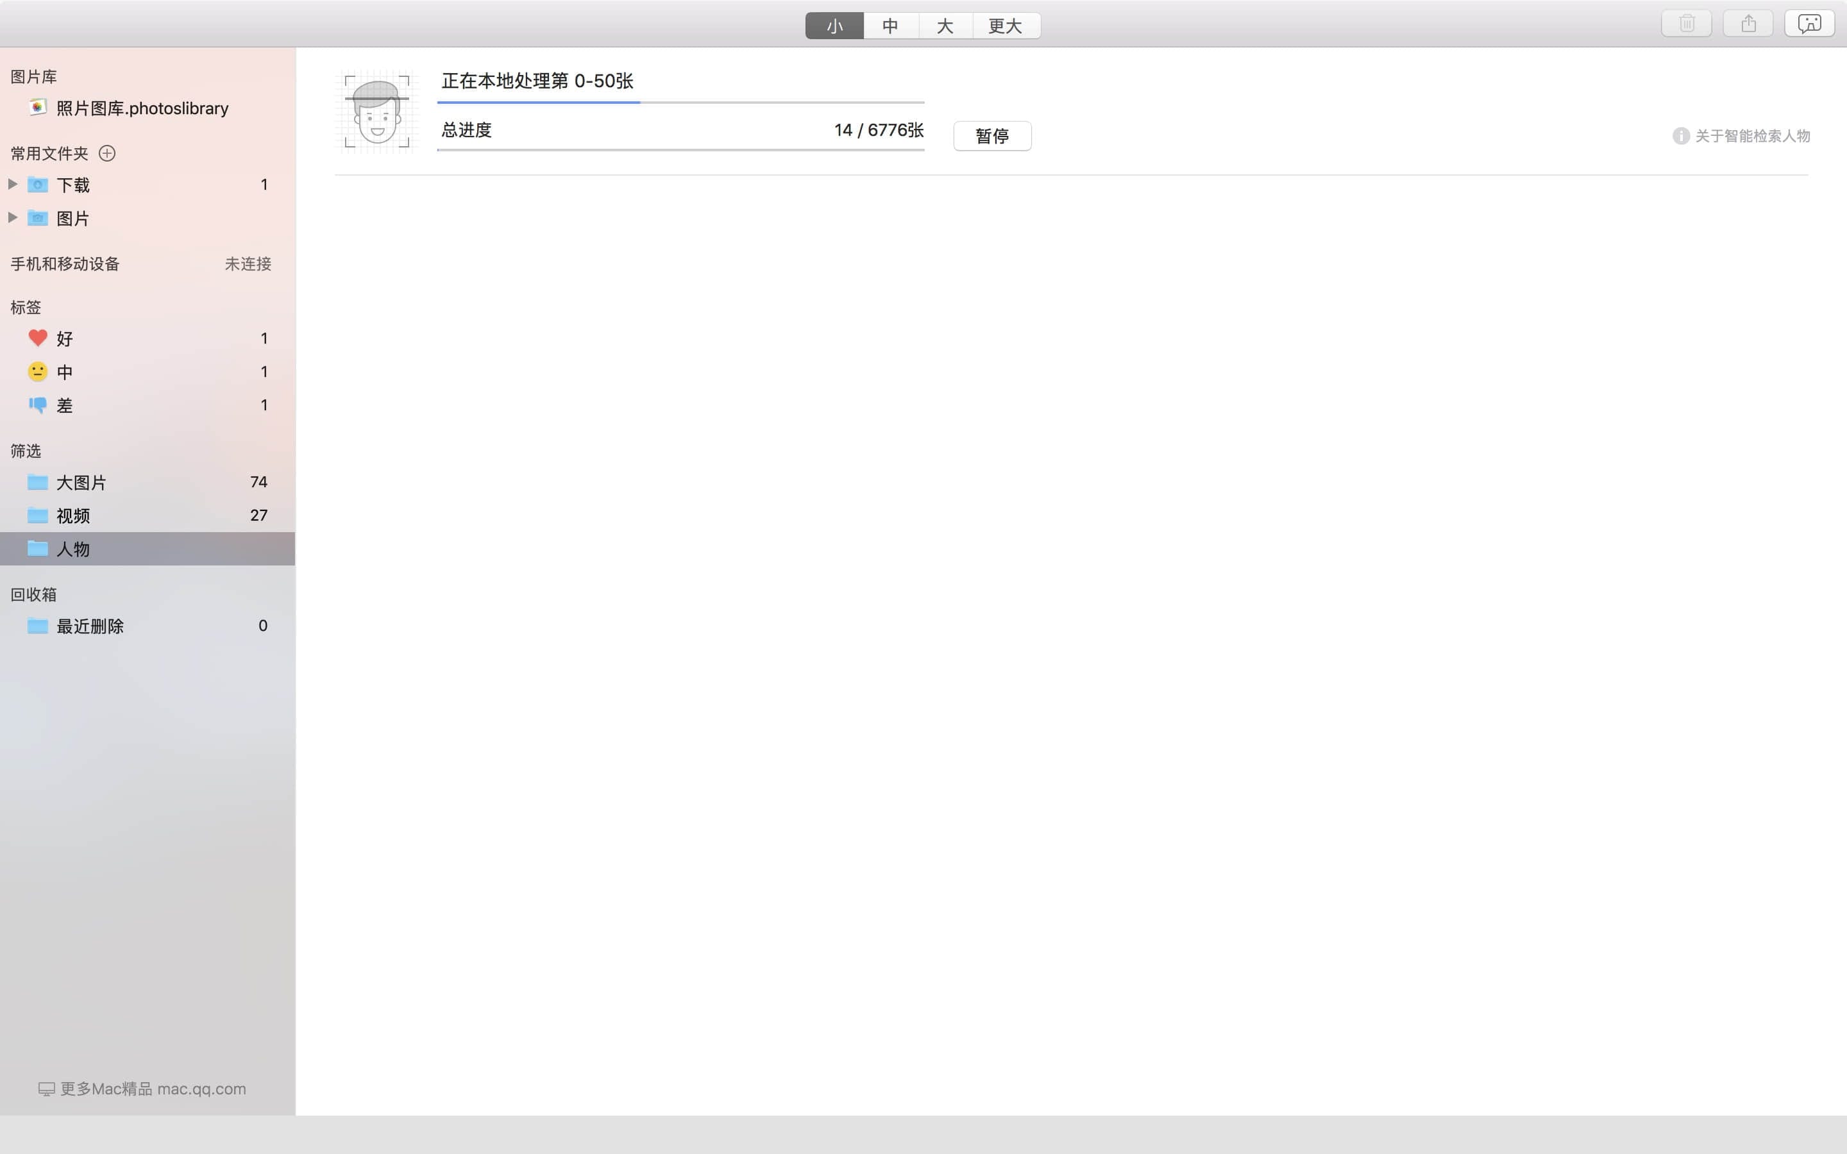This screenshot has height=1154, width=1847.
Task: Click the yellow neutral face 中 icon
Action: click(37, 372)
